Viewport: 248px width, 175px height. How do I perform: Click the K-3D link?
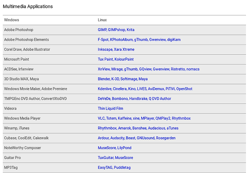(x=115, y=79)
